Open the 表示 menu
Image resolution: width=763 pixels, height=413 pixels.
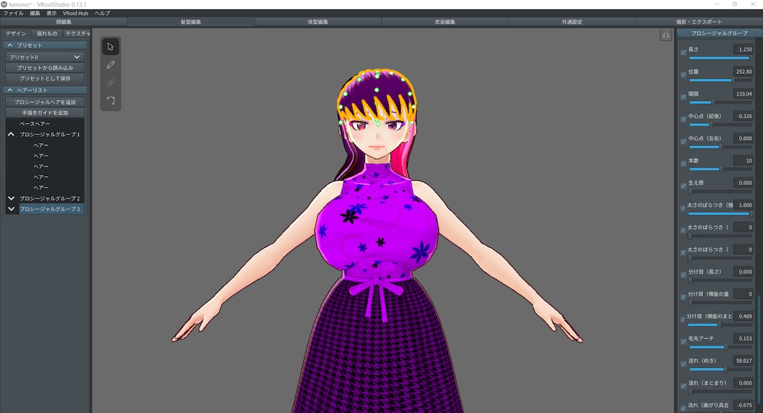click(x=51, y=13)
